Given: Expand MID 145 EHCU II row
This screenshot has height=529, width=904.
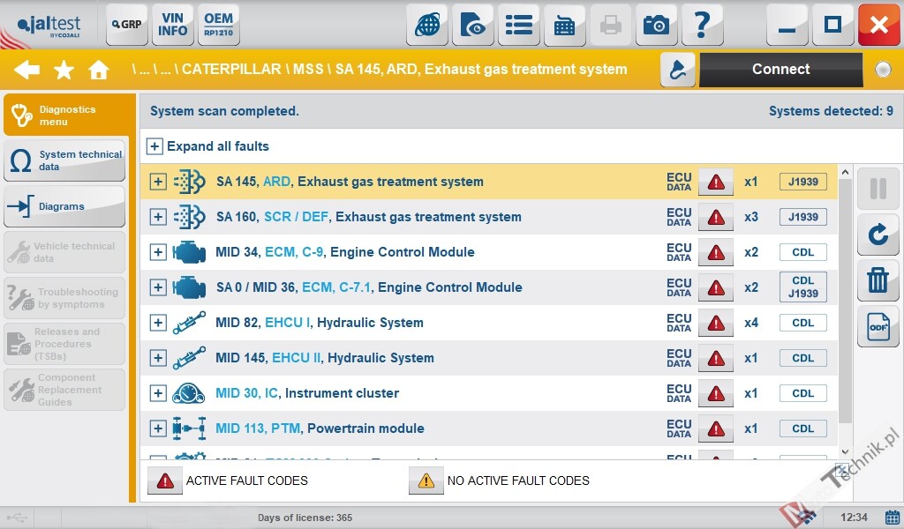Looking at the screenshot, I should (x=157, y=358).
